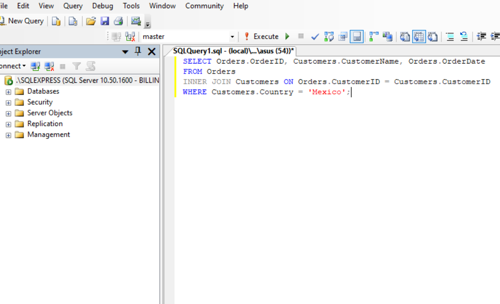This screenshot has height=304, width=500.
Task: Expand the Databases folder
Action: click(8, 91)
